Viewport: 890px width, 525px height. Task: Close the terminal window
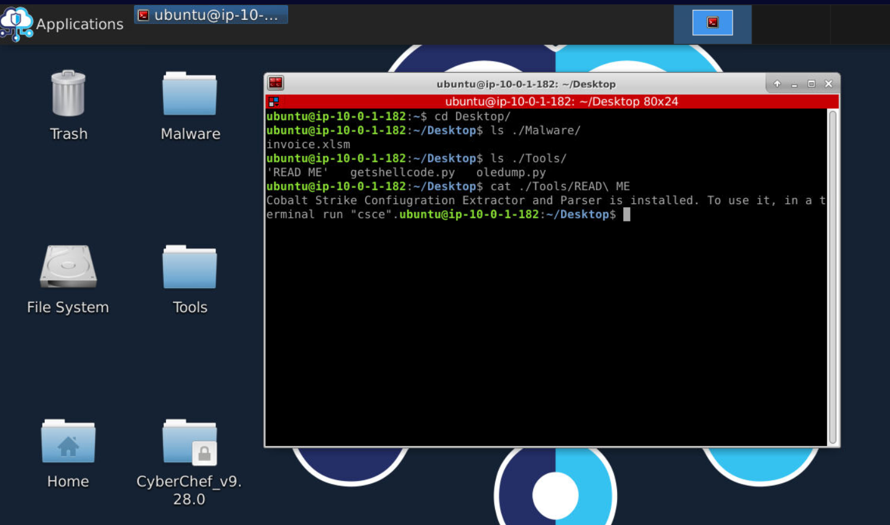(828, 84)
